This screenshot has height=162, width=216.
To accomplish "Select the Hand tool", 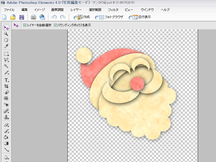I will (6, 40).
